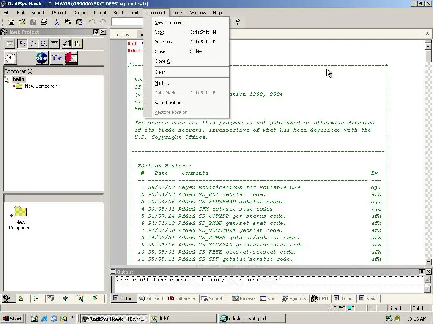Click the tree hierarchy view icon

point(33,43)
